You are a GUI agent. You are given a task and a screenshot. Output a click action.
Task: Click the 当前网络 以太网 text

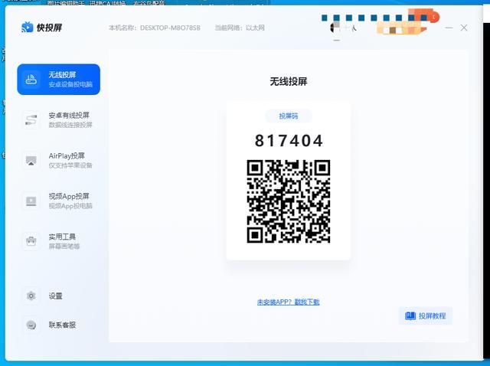pos(240,28)
